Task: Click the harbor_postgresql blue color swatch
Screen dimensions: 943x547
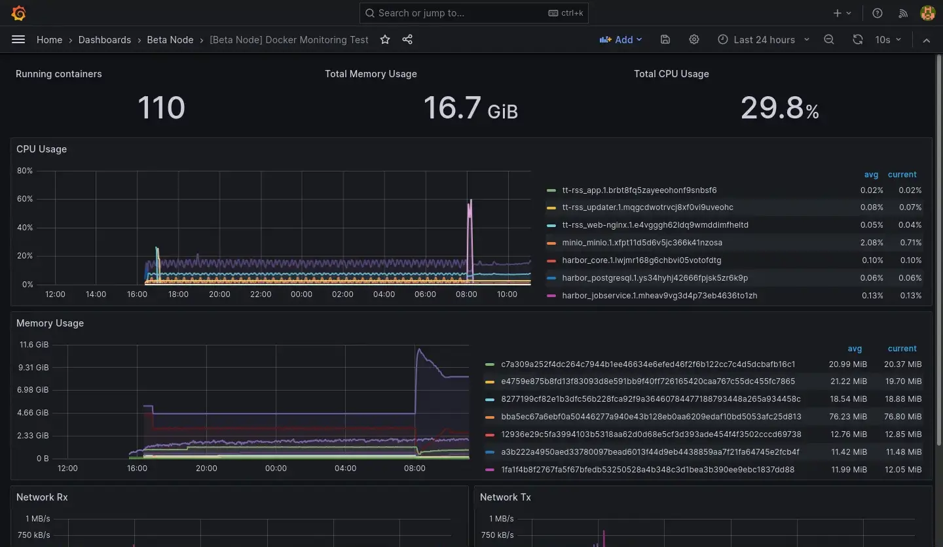Action: pyautogui.click(x=551, y=278)
